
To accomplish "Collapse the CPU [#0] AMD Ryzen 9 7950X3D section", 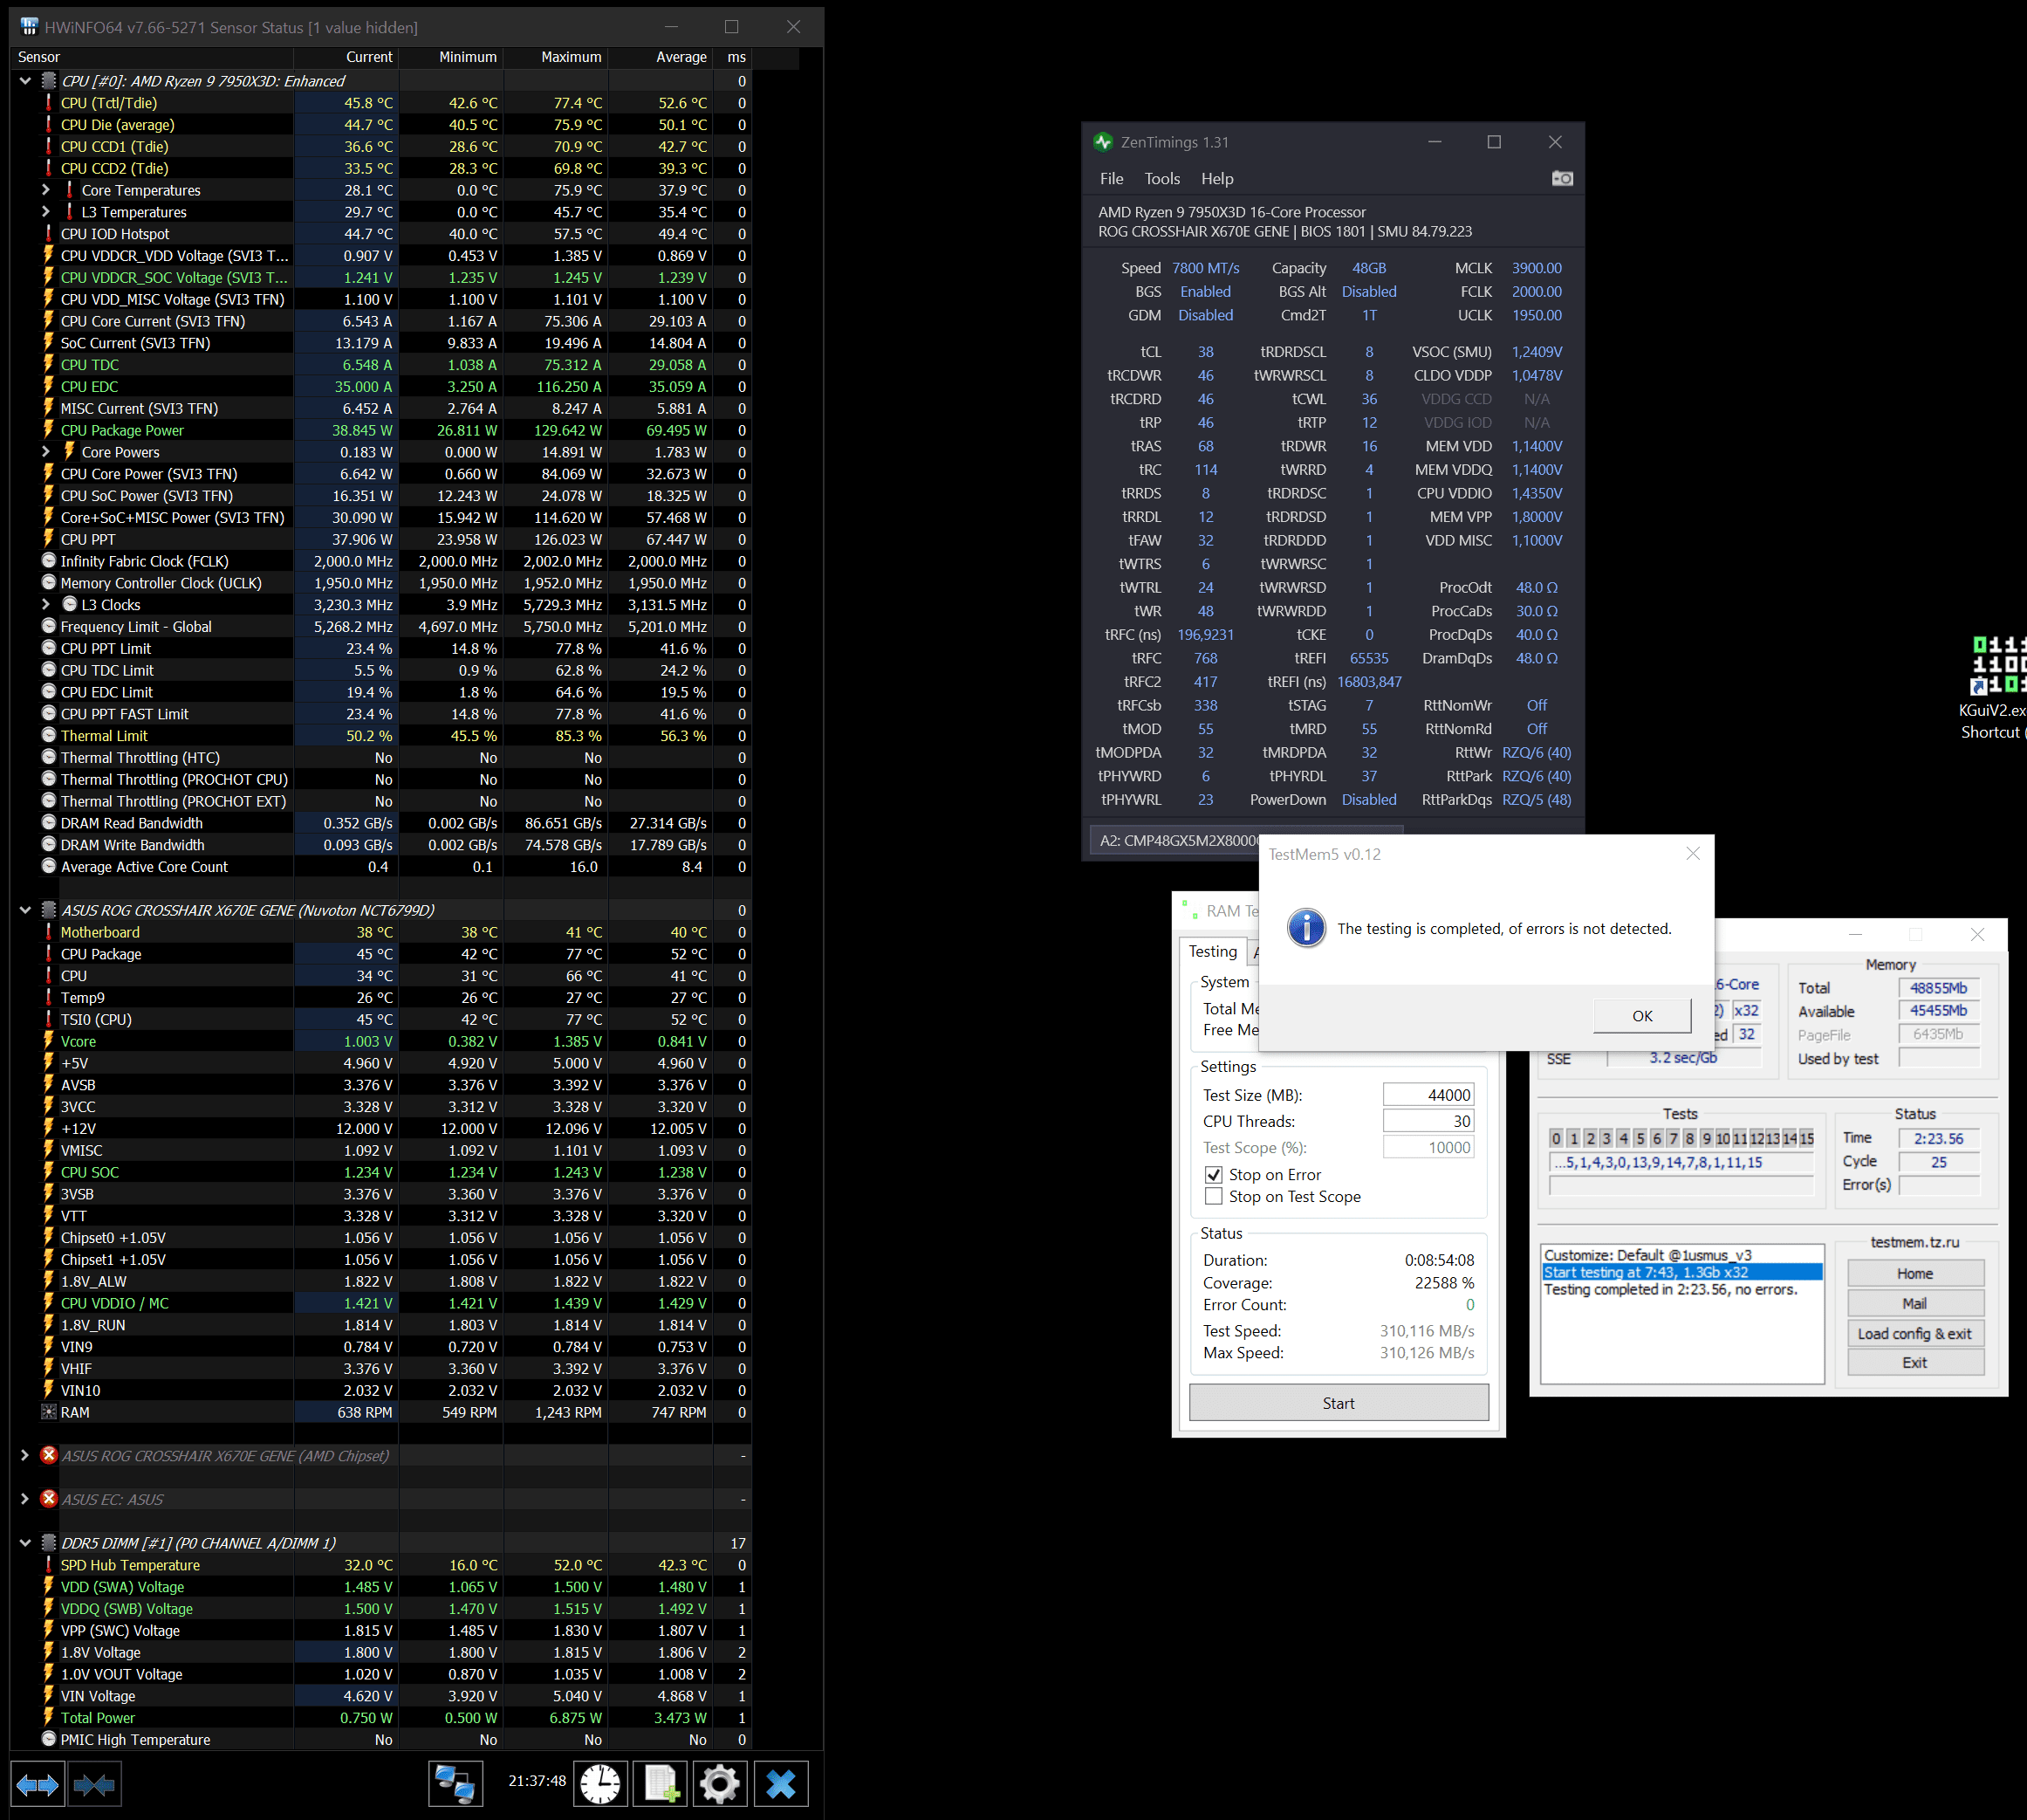I will 25,81.
